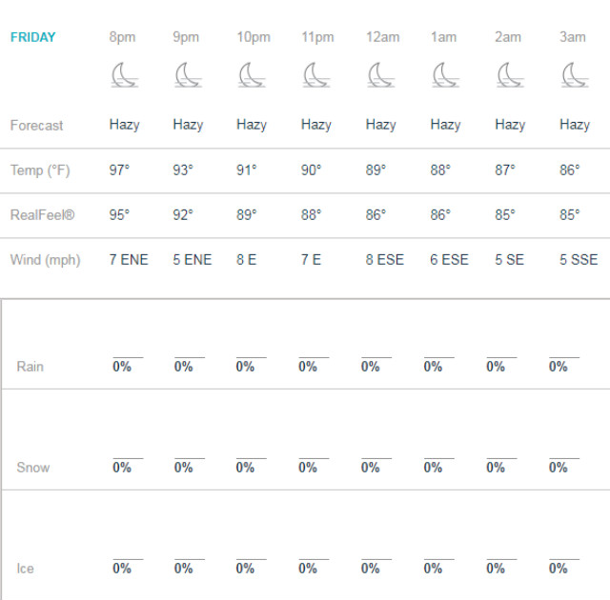Screen dimensions: 610x600
Task: Click the 11pm hazy moon icon
Action: point(316,74)
